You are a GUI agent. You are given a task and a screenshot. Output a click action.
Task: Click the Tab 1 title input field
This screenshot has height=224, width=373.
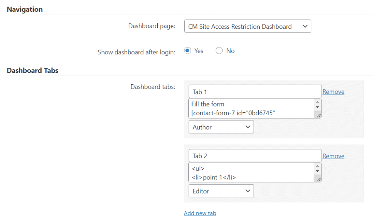pos(255,92)
